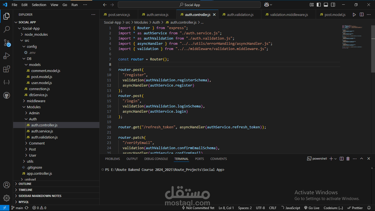Click errors and warnings count in status bar

pos(39,208)
